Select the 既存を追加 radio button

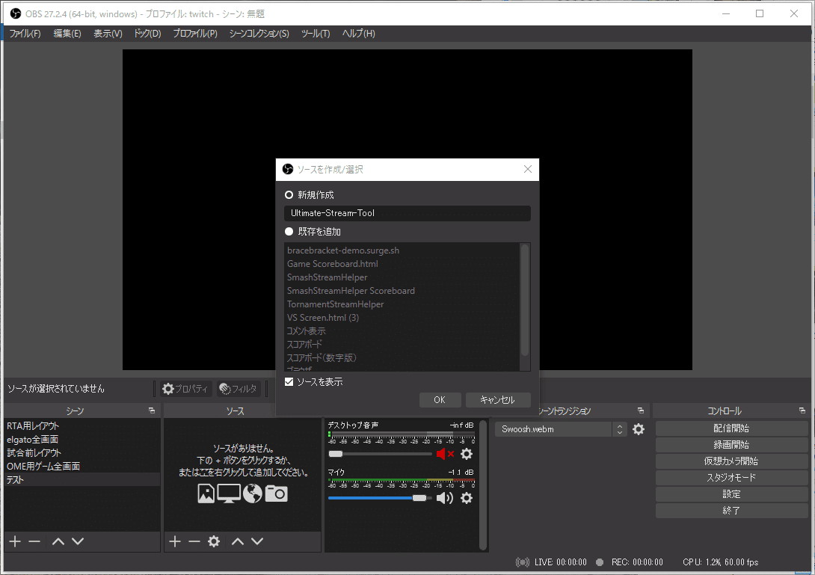[x=289, y=231]
